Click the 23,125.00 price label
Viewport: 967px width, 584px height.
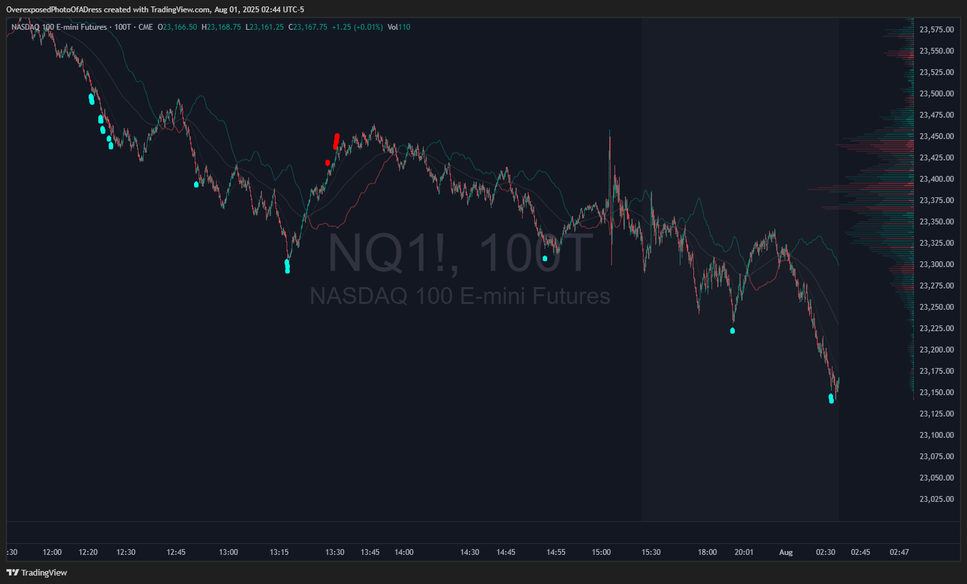point(937,414)
